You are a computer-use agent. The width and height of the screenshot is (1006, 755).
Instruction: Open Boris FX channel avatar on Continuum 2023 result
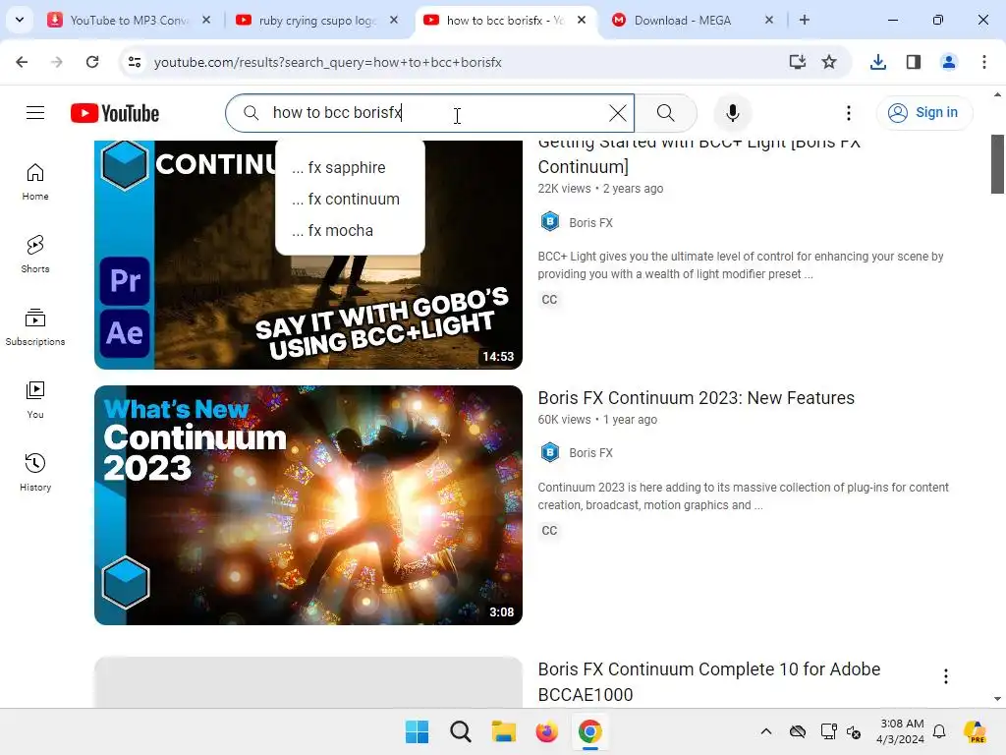point(550,452)
